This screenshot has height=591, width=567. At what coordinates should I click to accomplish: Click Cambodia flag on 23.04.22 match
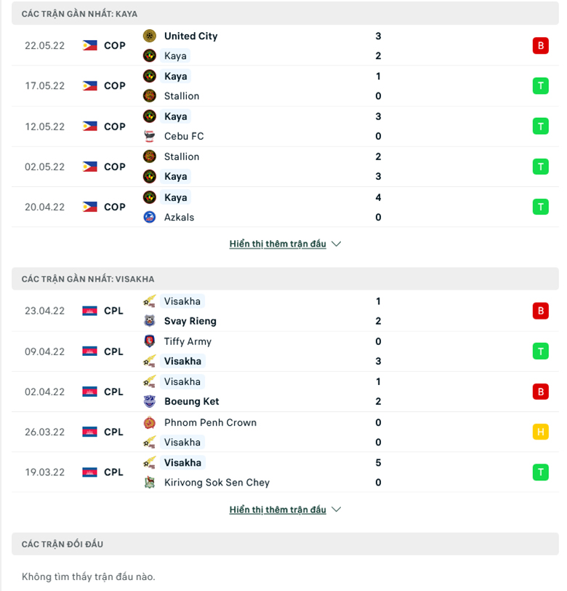(x=89, y=311)
